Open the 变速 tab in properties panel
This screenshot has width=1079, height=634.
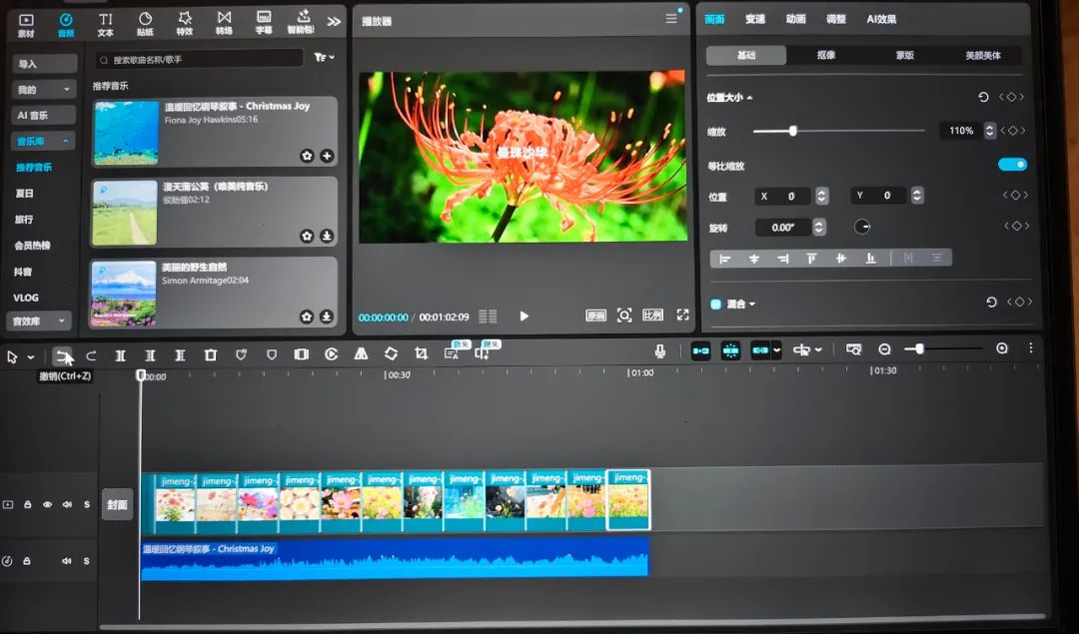click(755, 19)
